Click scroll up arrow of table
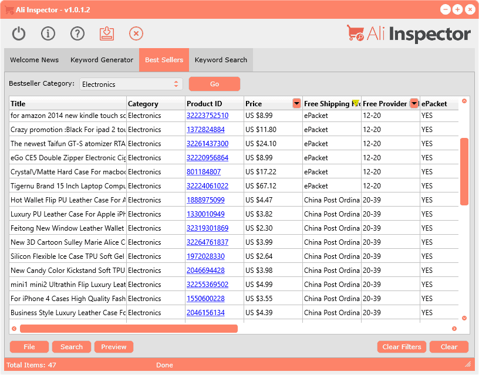This screenshot has width=479, height=375. pos(464,101)
